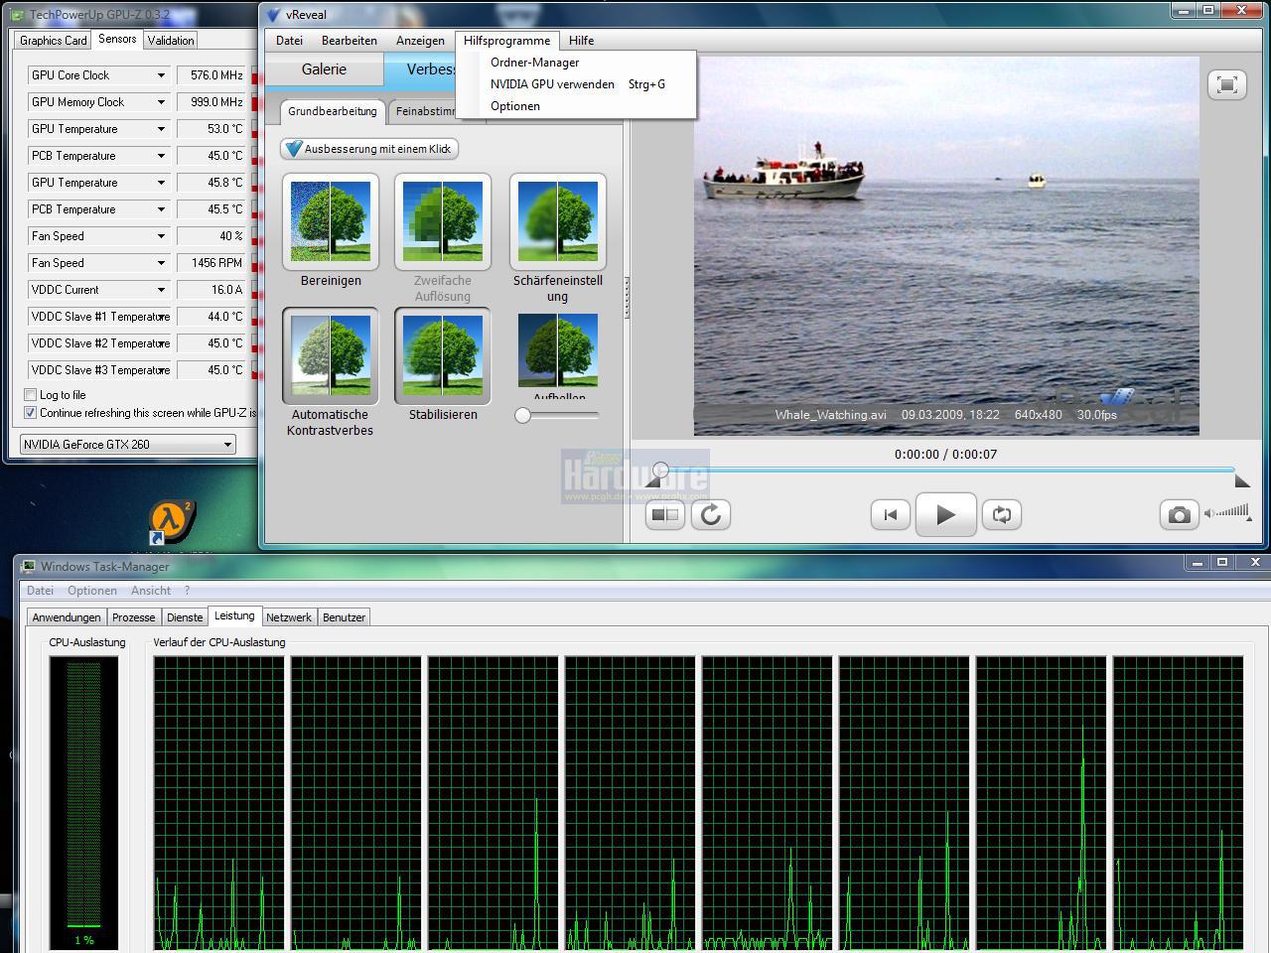Image resolution: width=1271 pixels, height=953 pixels.
Task: Select the Aufhellen effect thumbnail
Action: point(558,350)
